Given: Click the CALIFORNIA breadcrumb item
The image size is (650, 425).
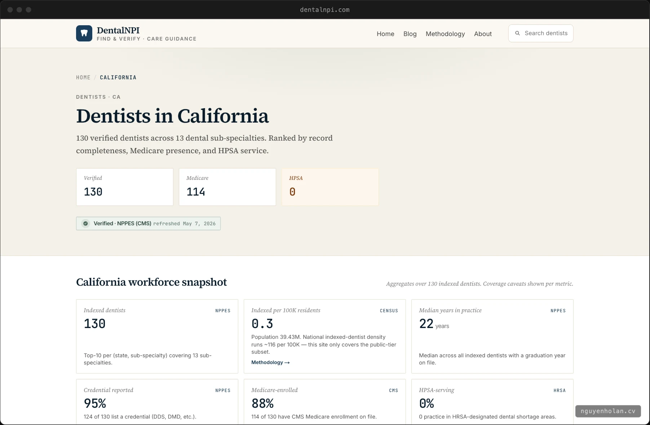Looking at the screenshot, I should point(118,78).
